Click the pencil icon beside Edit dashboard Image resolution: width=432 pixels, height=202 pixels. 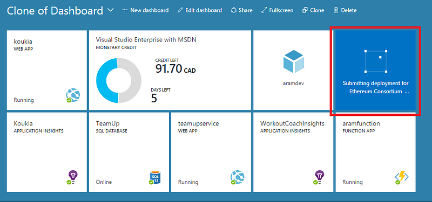[180, 10]
